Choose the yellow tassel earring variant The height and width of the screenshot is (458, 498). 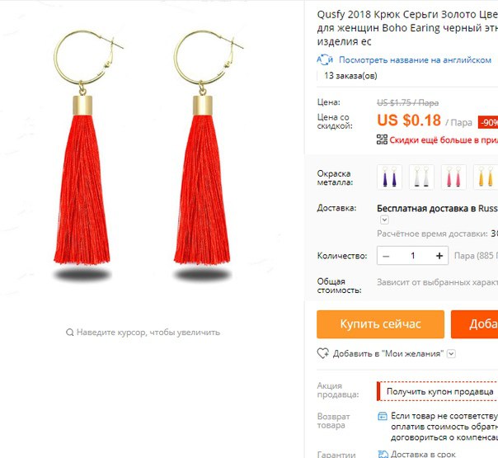coord(486,177)
